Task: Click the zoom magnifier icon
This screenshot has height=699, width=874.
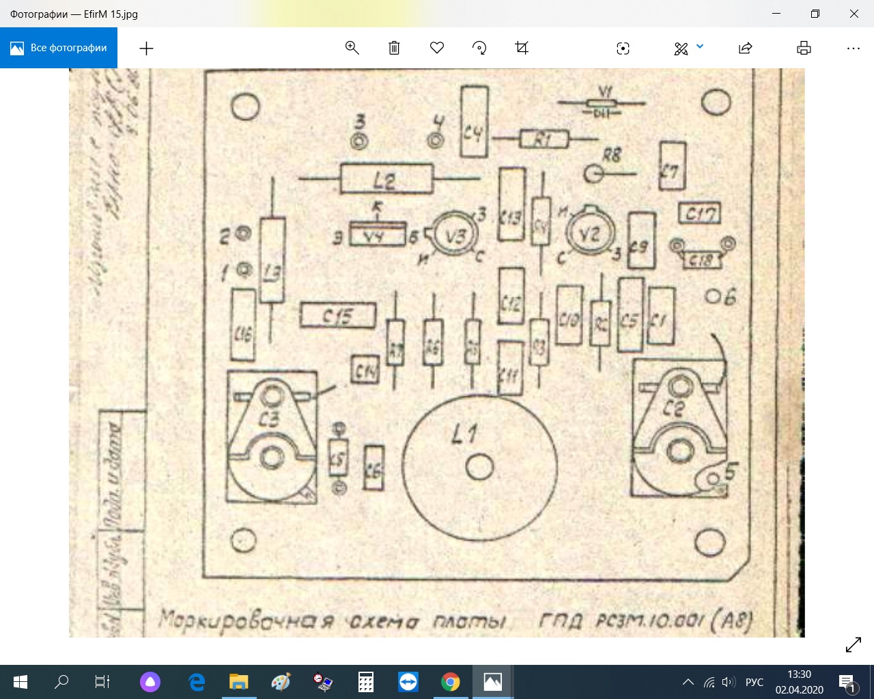Action: click(352, 48)
